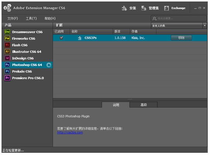This screenshot has height=155, width=210.
Task: Open the custom set (自定义的集) dropdown
Action: coord(179,26)
